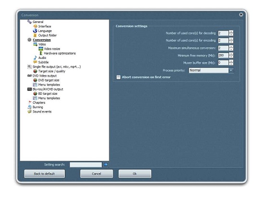Click the Language globe icon

pos(35,31)
